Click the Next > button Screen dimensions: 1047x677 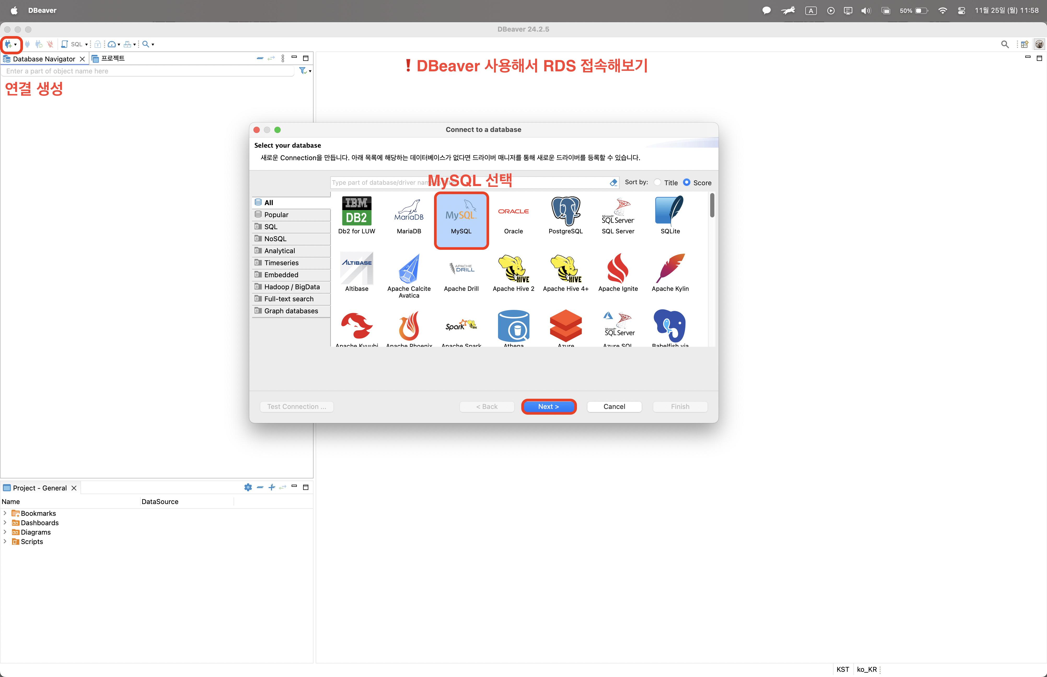tap(548, 407)
